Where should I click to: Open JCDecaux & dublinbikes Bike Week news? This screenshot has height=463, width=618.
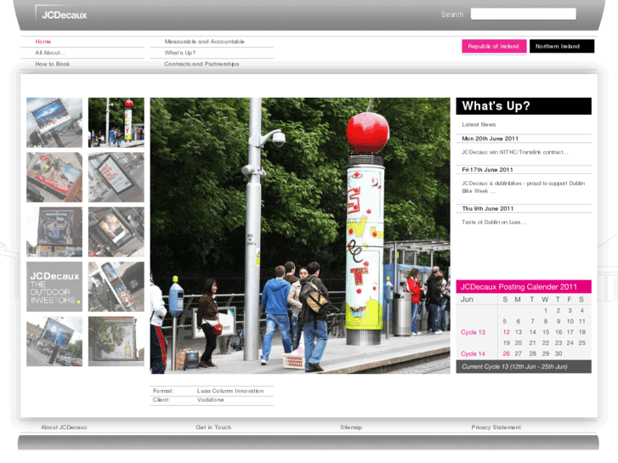[523, 187]
